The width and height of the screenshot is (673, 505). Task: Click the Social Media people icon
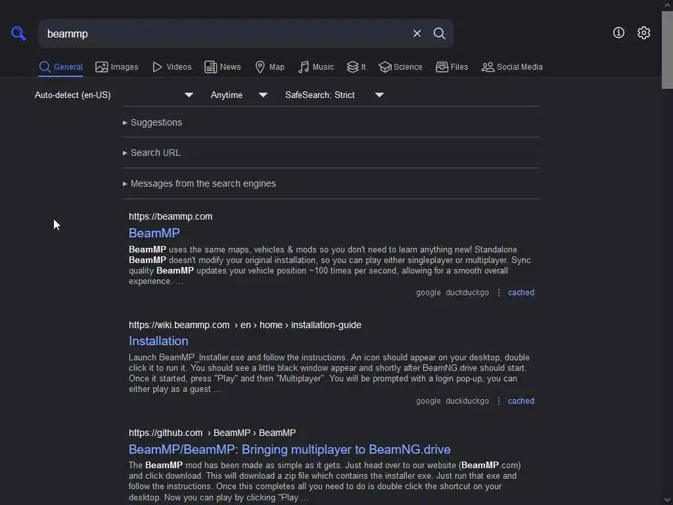tap(488, 67)
